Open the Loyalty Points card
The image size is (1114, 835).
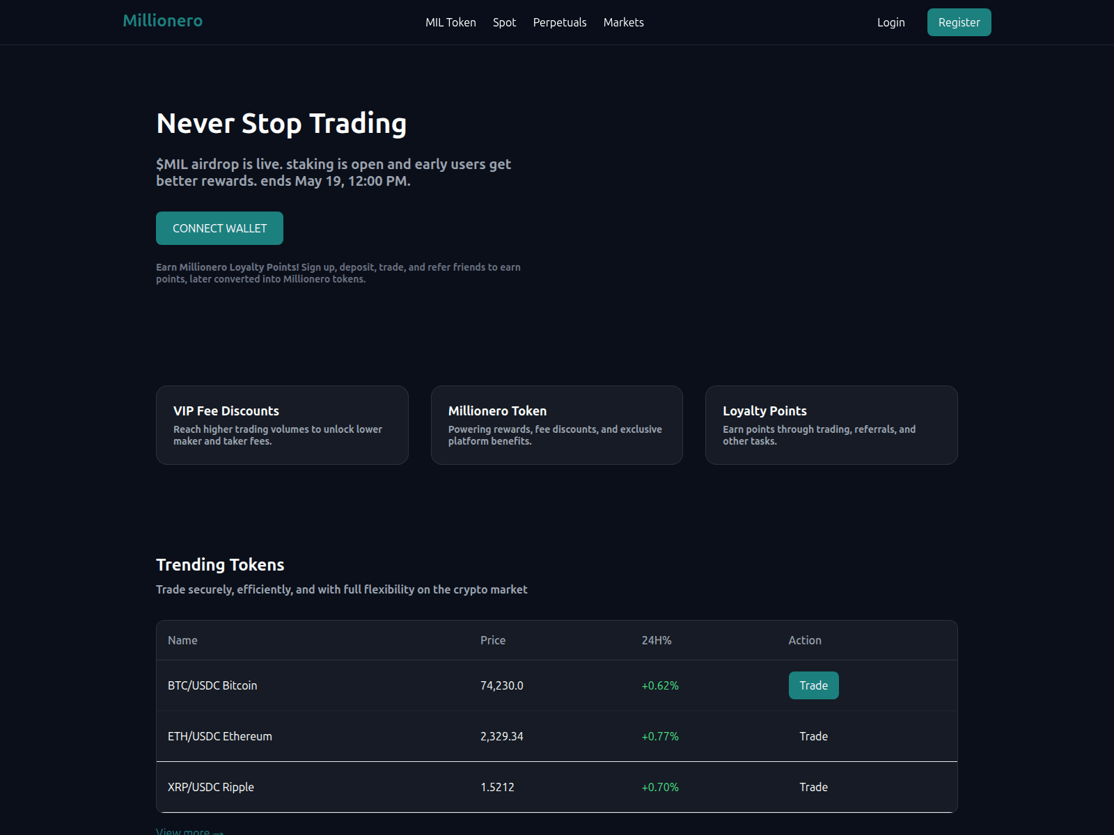pos(831,425)
